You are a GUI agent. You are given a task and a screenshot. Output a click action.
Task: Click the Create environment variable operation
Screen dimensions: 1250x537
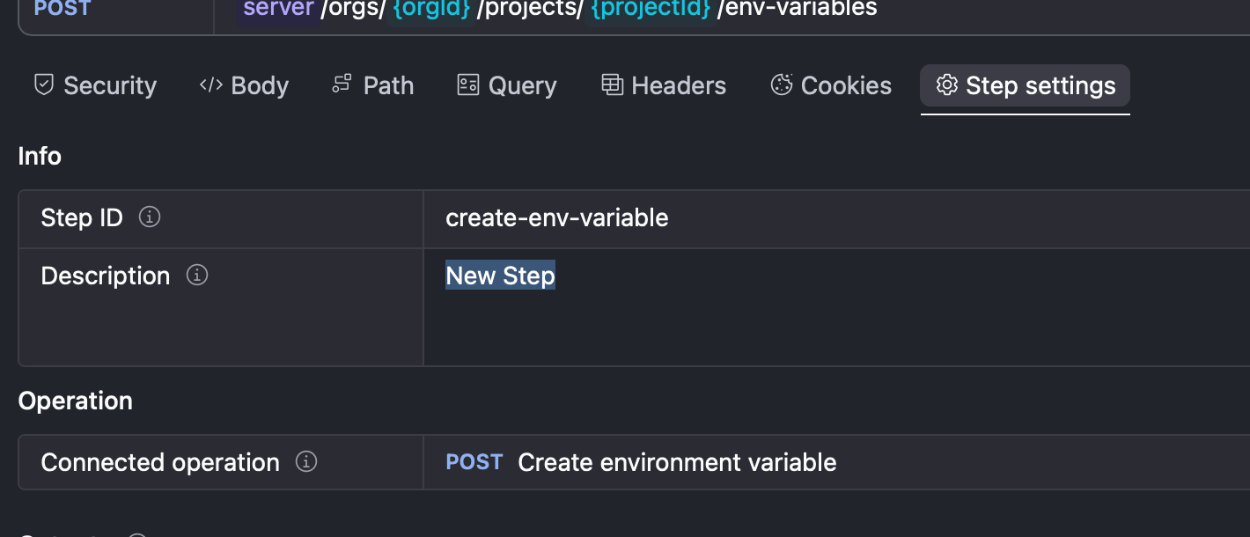[x=677, y=462]
